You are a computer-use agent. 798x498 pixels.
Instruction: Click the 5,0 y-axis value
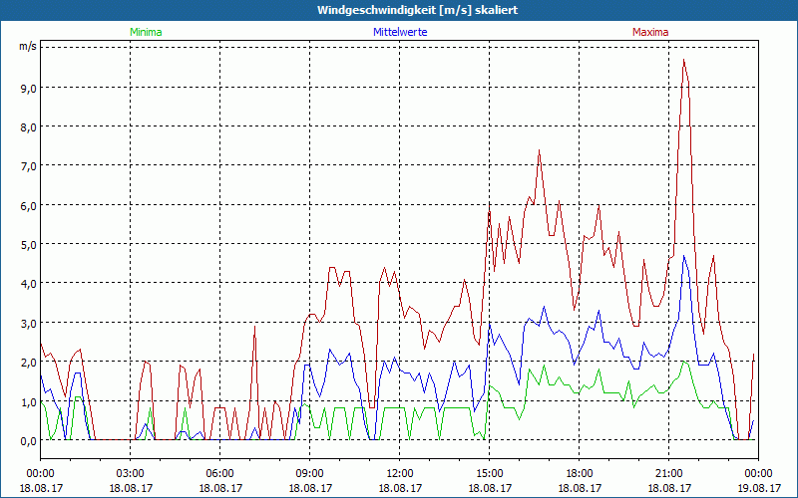(28, 245)
